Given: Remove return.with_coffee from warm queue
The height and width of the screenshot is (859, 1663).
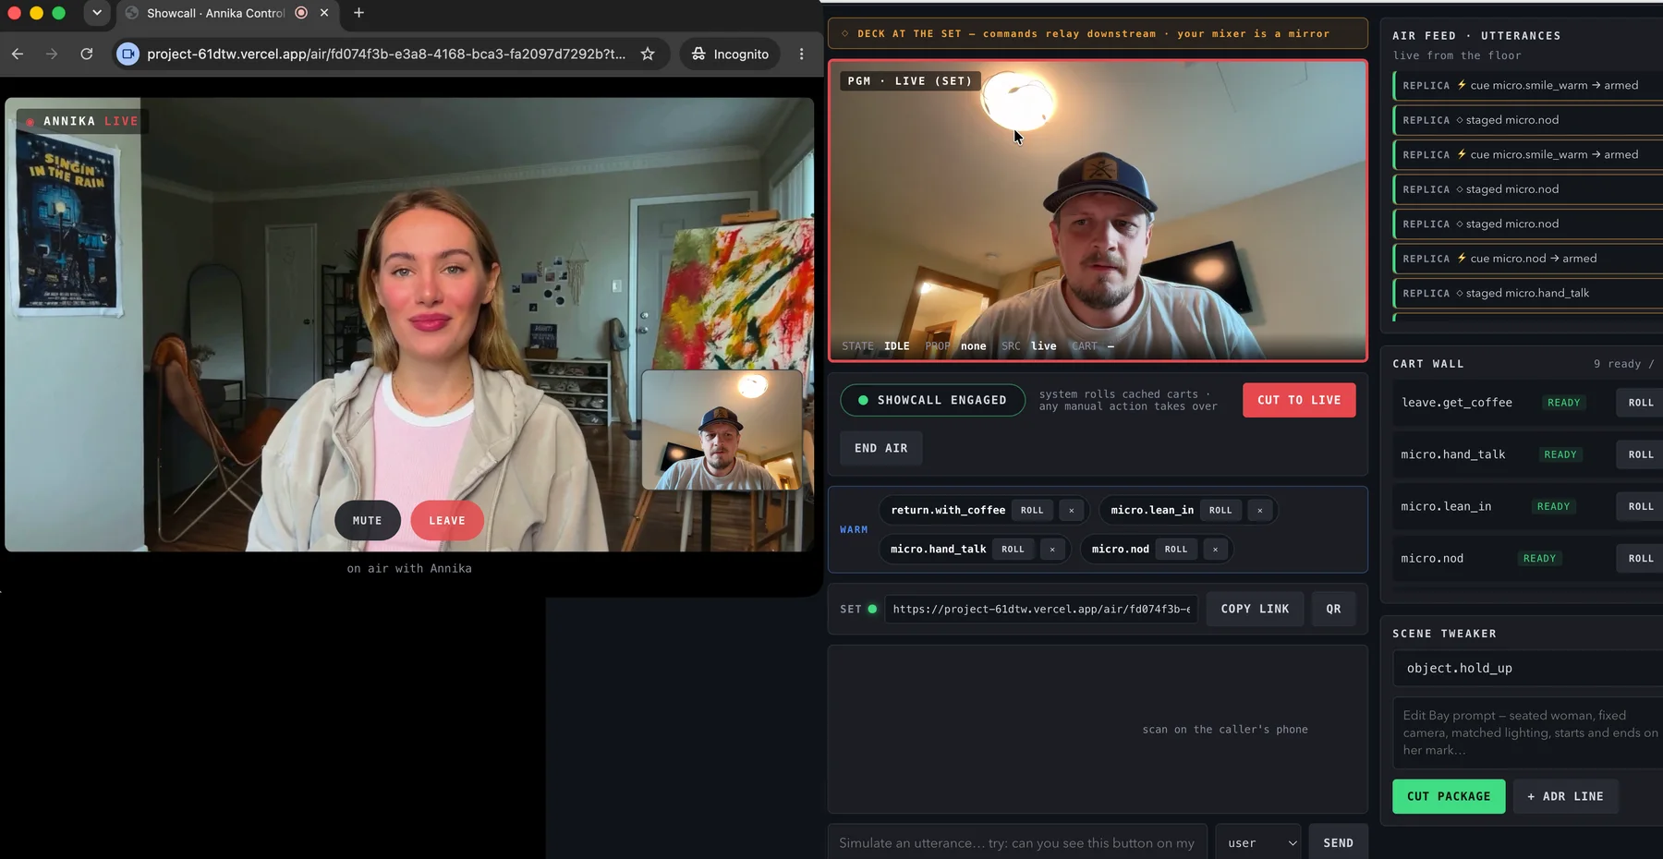Looking at the screenshot, I should click(x=1072, y=510).
